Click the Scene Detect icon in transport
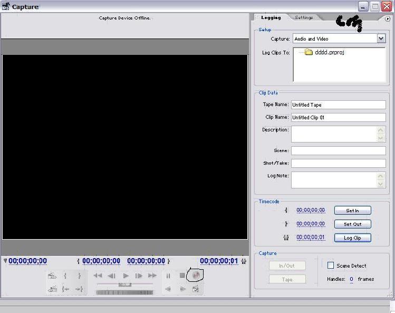Viewport: 395px width, 313px height. coord(196,289)
